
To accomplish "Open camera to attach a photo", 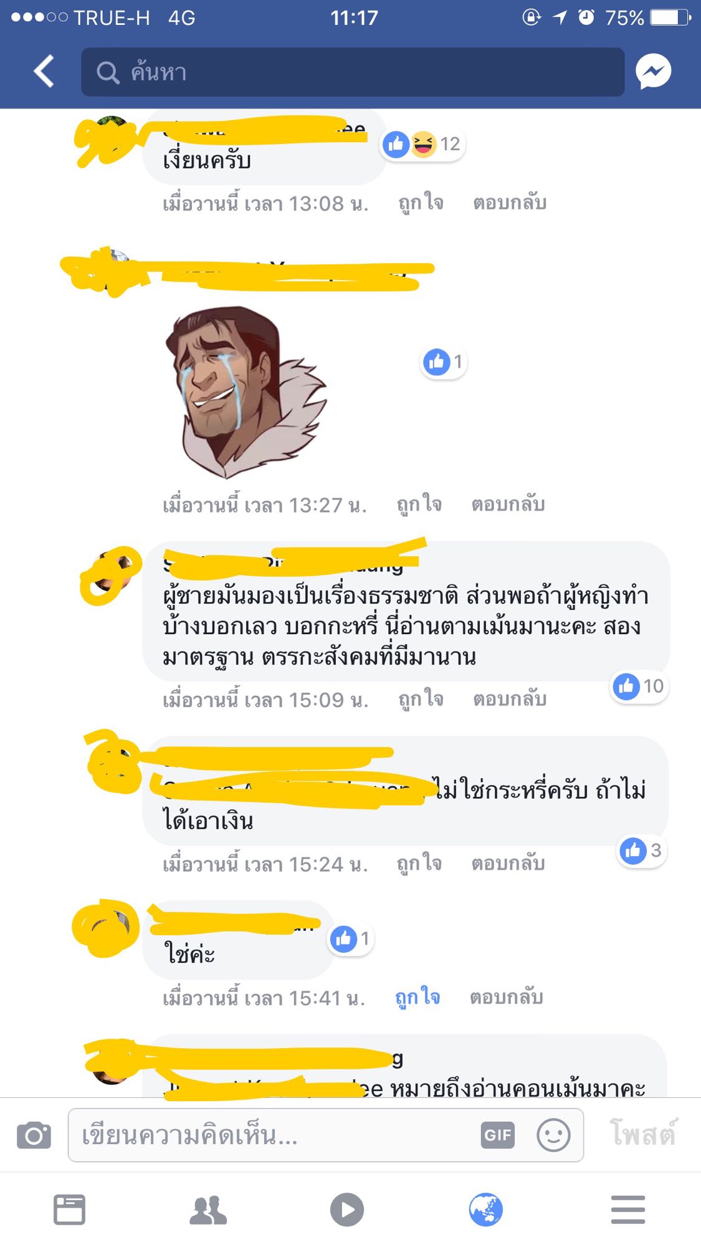I will click(x=34, y=1135).
